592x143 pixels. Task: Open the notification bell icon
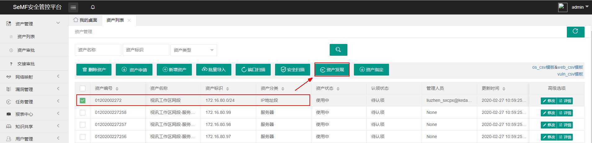point(93,7)
